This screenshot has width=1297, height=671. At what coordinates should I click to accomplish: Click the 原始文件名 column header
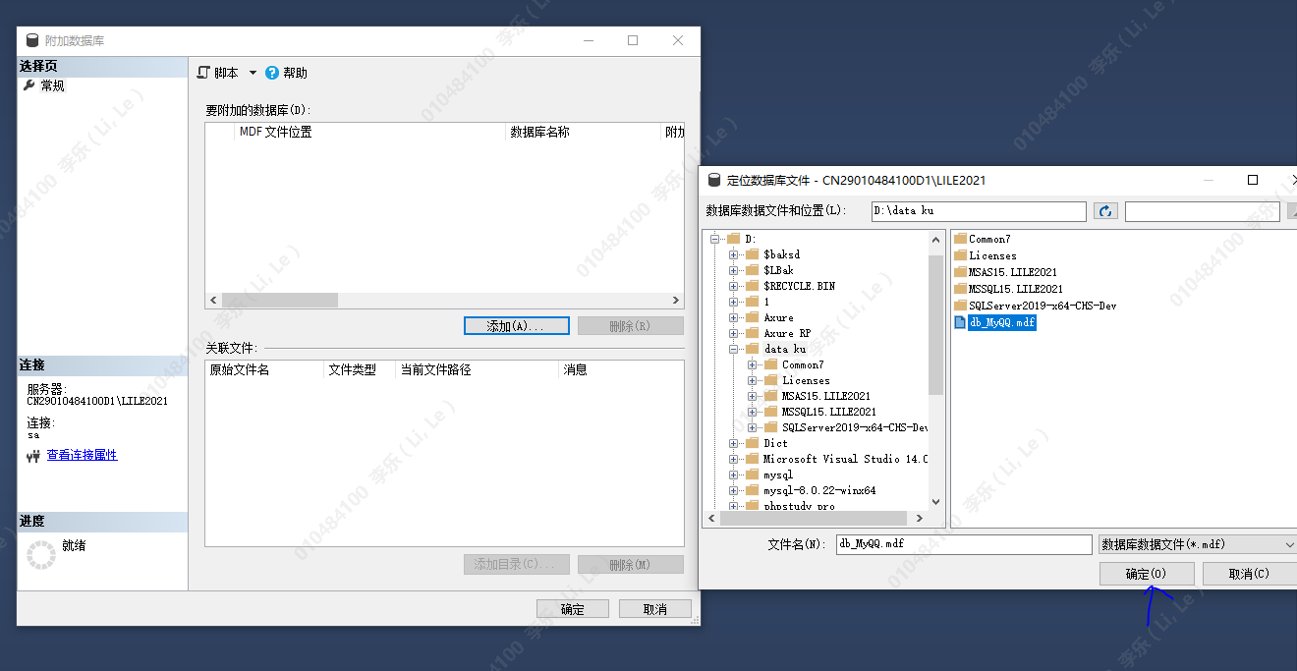coord(264,369)
